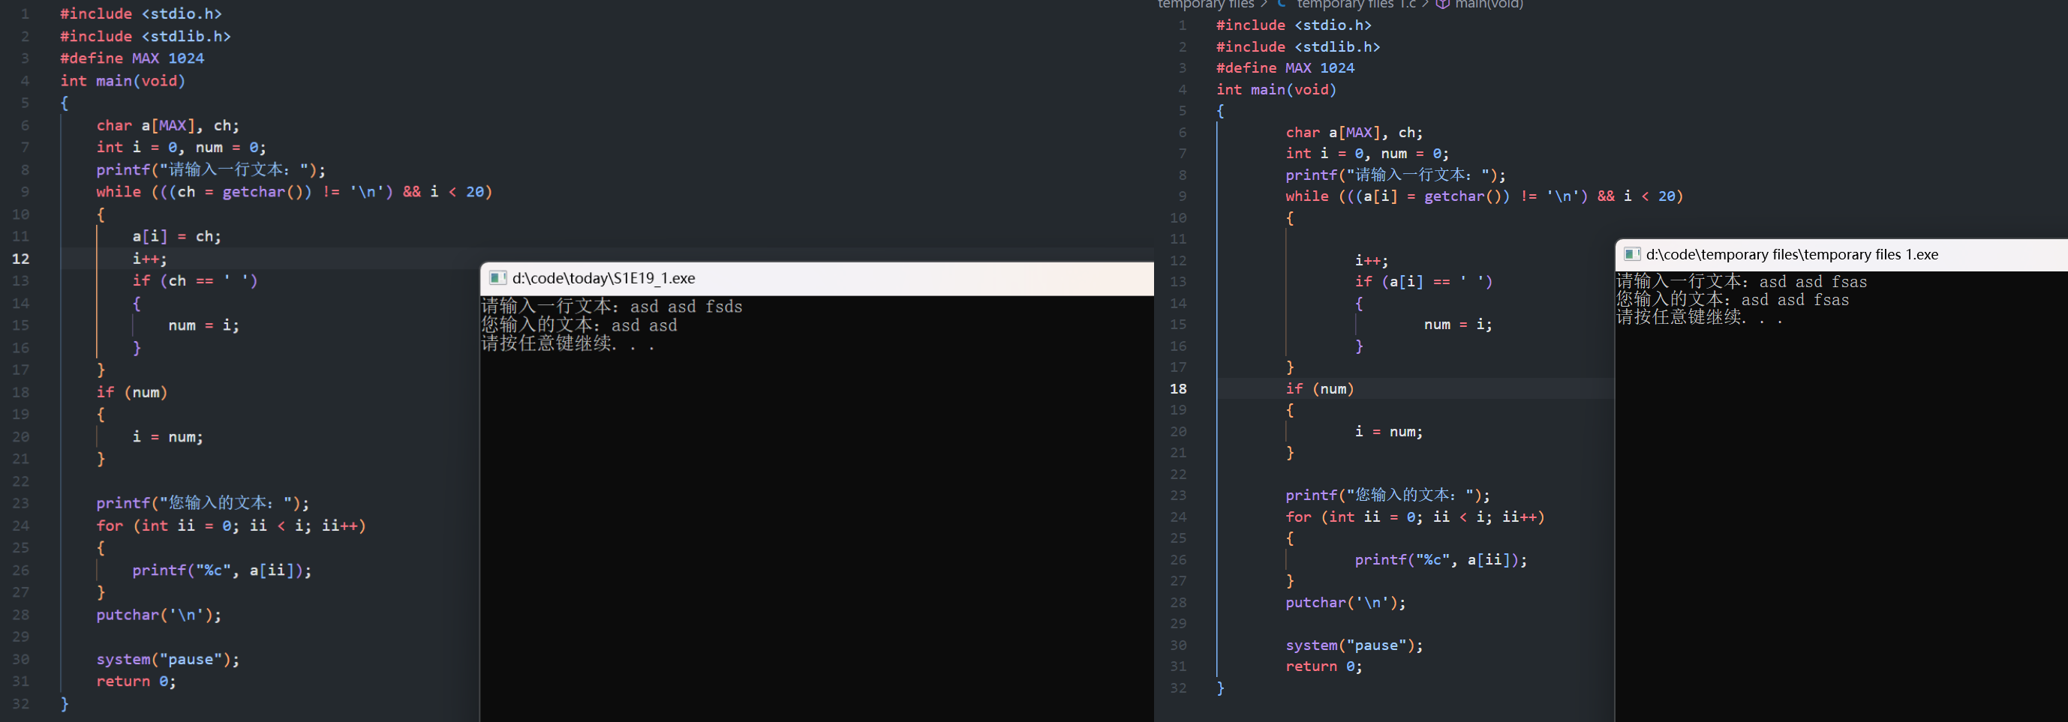Open the 'main(void)' breadcrumb symbol
Image resolution: width=2068 pixels, height=722 pixels.
coord(1489,4)
